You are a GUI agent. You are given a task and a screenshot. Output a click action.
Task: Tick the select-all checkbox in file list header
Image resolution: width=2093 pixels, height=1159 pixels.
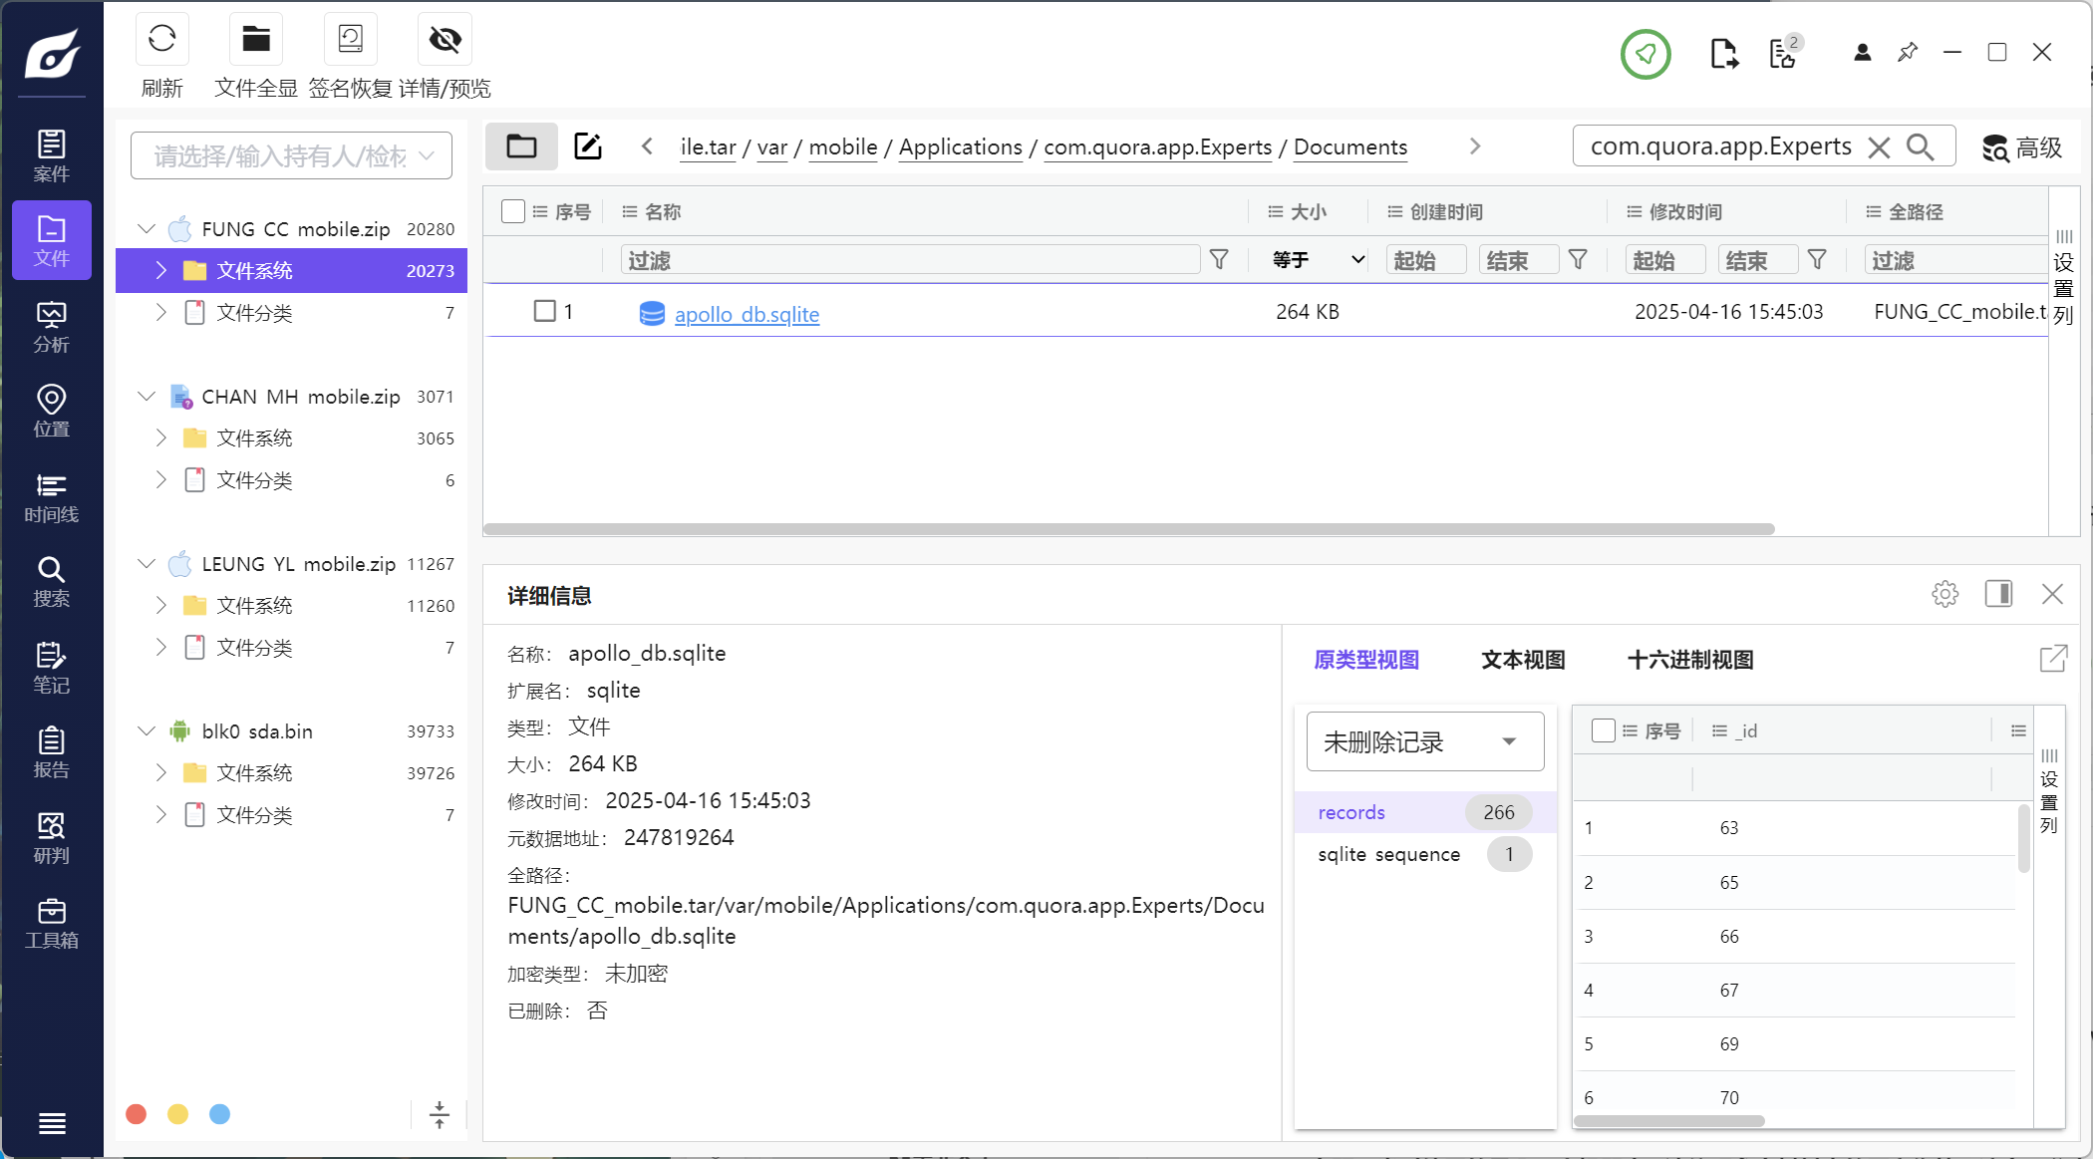[x=513, y=211]
